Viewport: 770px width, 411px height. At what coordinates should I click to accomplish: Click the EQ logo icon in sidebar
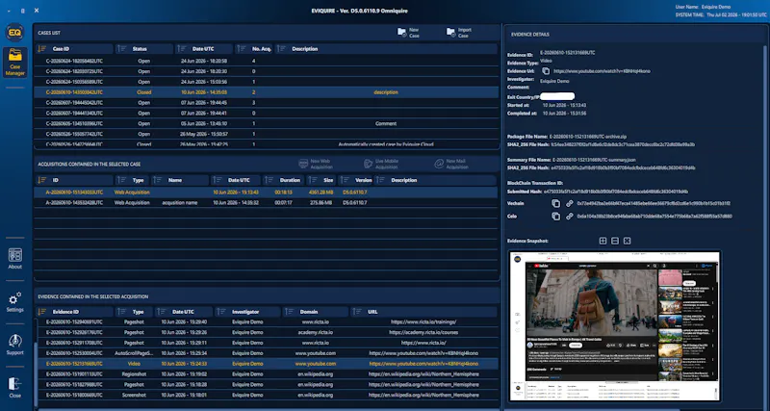[14, 33]
